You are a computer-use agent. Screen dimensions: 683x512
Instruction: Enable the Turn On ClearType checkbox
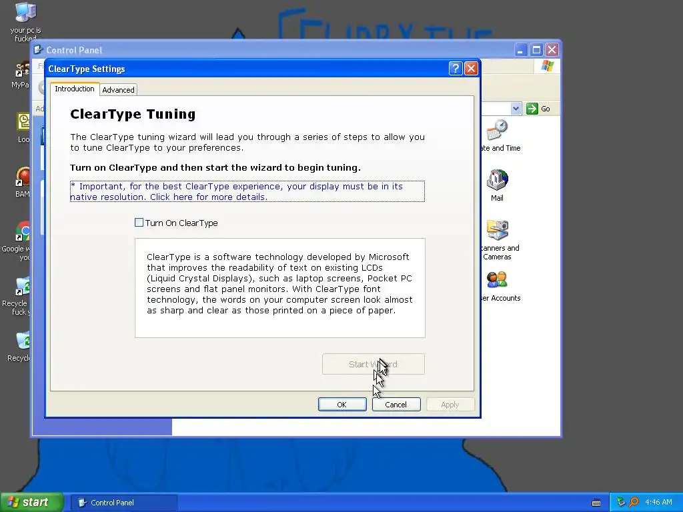click(x=139, y=223)
